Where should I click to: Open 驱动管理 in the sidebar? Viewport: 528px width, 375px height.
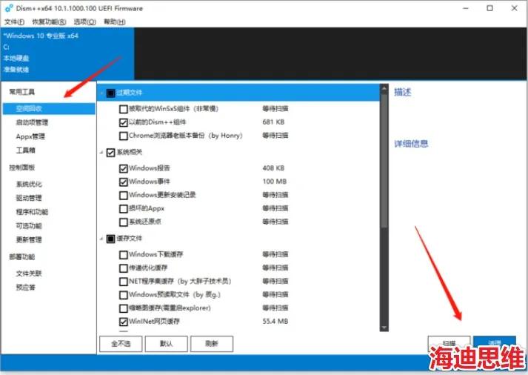point(29,198)
